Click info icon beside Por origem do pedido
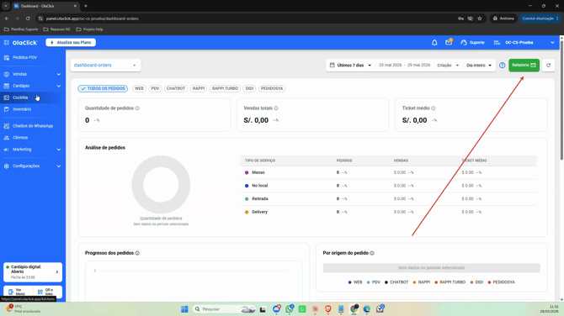This screenshot has width=564, height=316. point(372,253)
